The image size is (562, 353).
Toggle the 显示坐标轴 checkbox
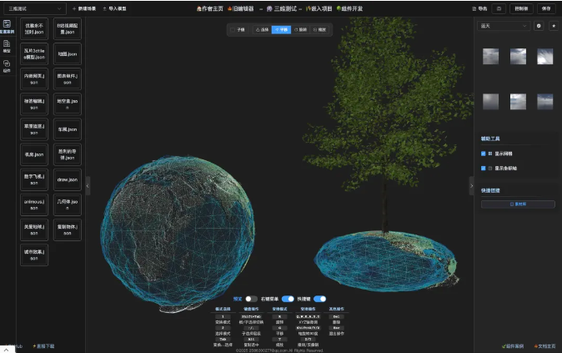pos(484,168)
